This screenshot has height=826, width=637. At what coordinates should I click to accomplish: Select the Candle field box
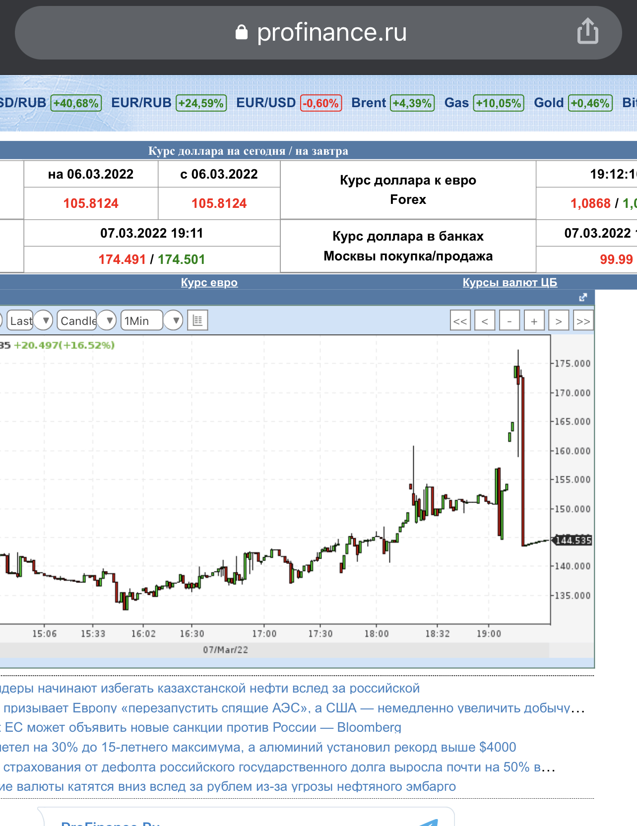point(77,320)
